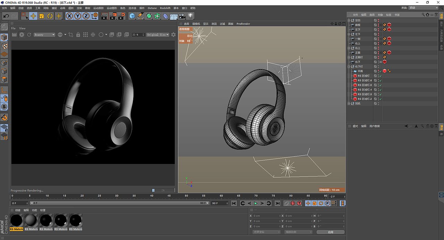The height and width of the screenshot is (240, 444).
Task: Open material manager 创建 menu
Action: pyautogui.click(x=18, y=210)
